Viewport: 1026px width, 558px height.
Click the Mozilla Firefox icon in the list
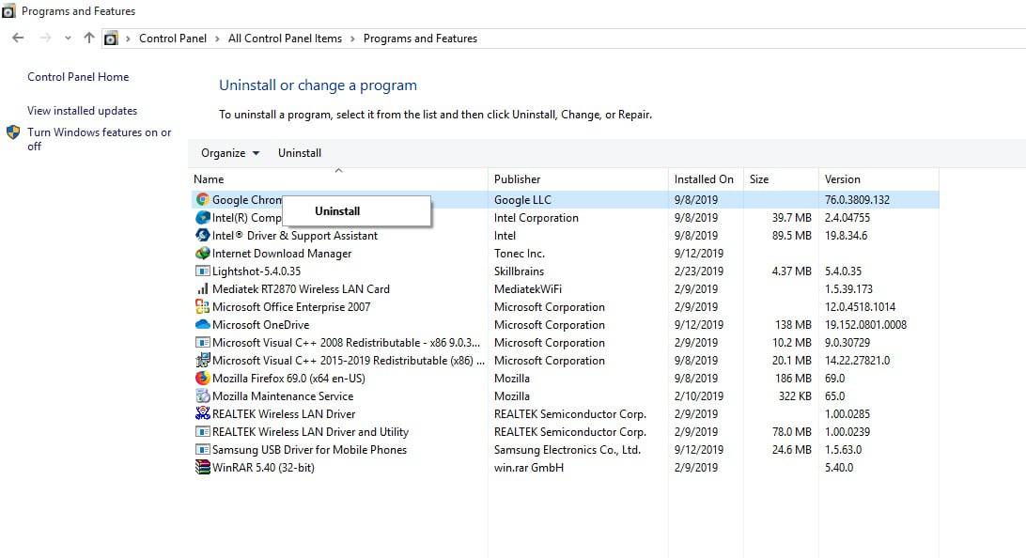(202, 379)
